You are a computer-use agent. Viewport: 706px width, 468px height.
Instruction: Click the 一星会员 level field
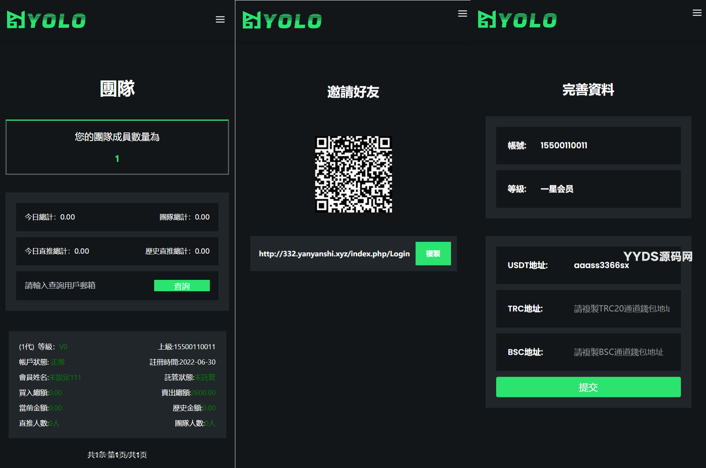[x=557, y=189]
